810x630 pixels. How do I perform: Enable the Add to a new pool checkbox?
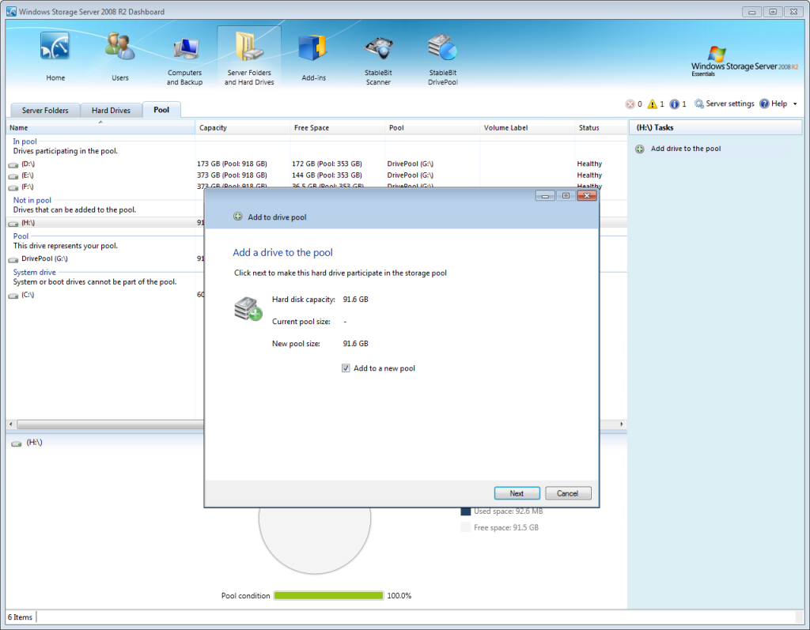click(346, 368)
